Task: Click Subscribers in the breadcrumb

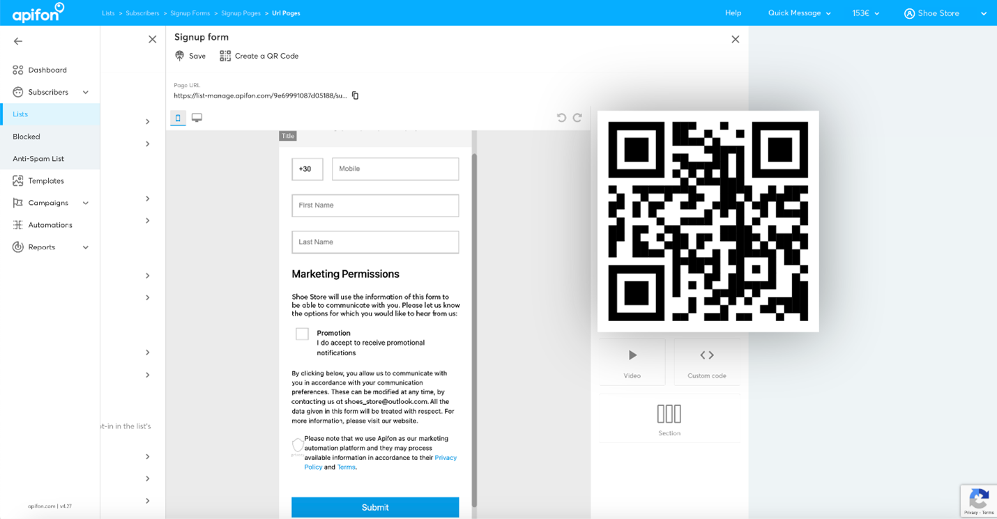Action: click(142, 13)
